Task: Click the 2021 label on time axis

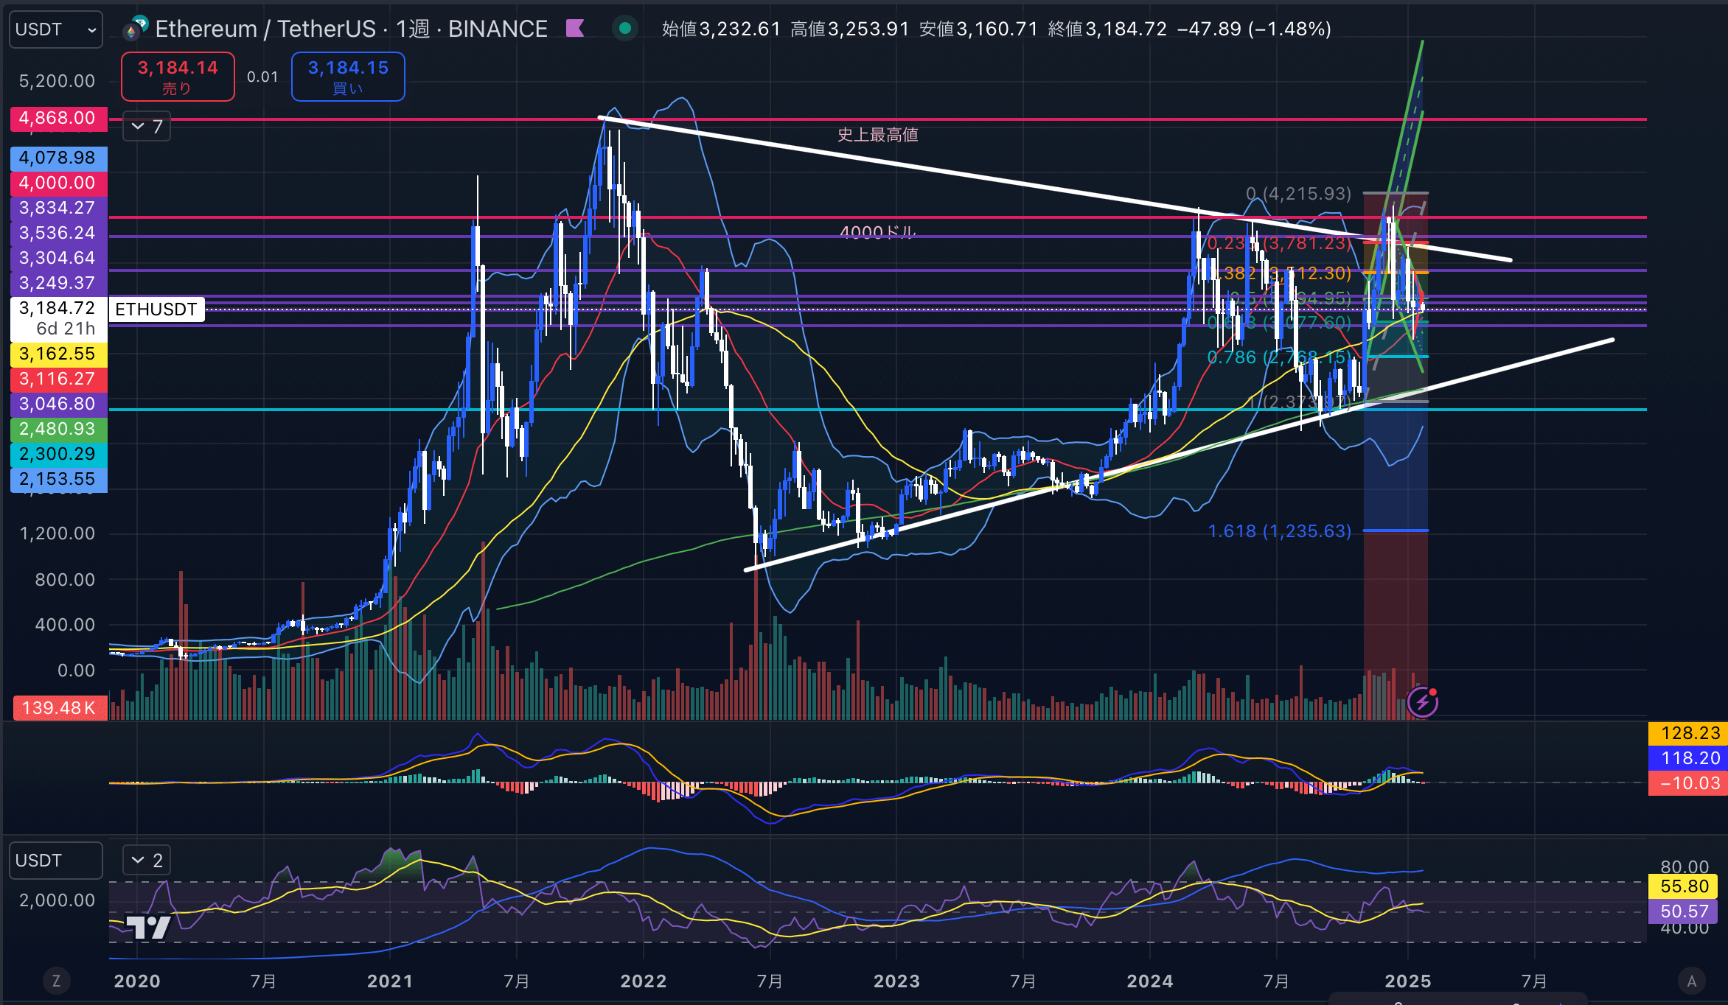Action: (390, 981)
